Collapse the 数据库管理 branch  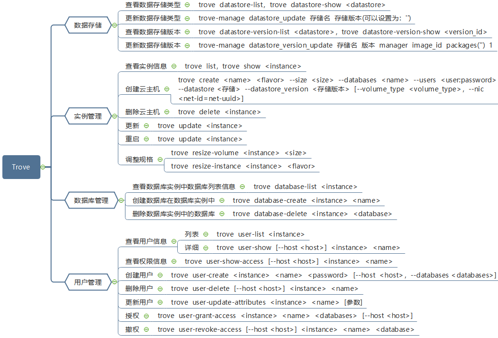tap(120, 200)
